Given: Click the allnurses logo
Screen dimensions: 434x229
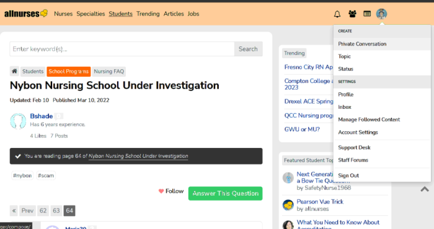Looking at the screenshot, I should coord(26,14).
